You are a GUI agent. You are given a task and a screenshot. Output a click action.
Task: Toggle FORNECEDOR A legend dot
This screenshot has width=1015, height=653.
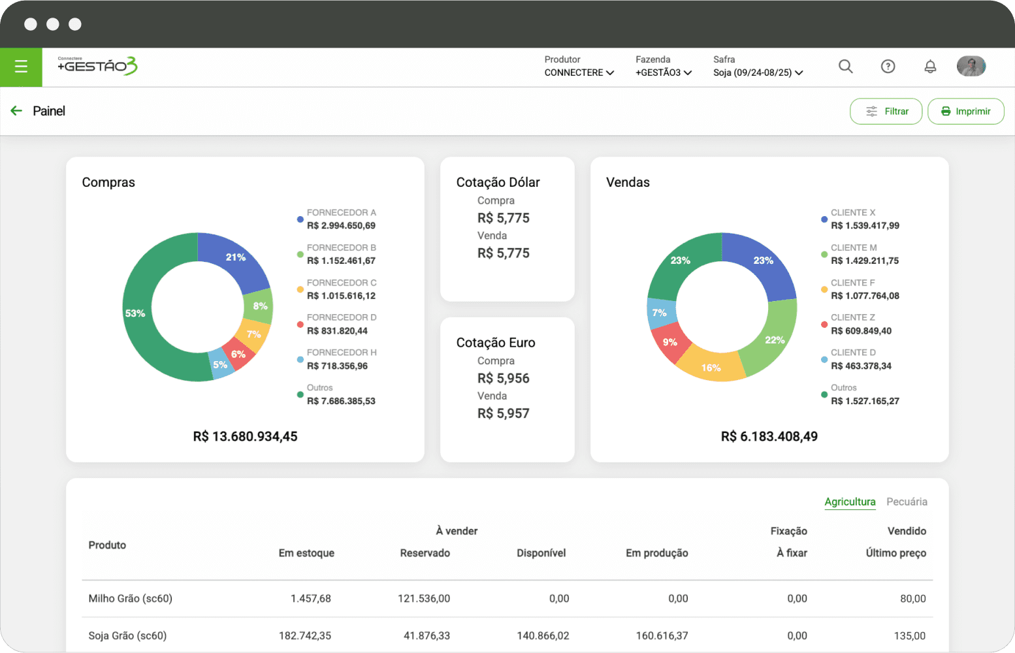click(300, 219)
